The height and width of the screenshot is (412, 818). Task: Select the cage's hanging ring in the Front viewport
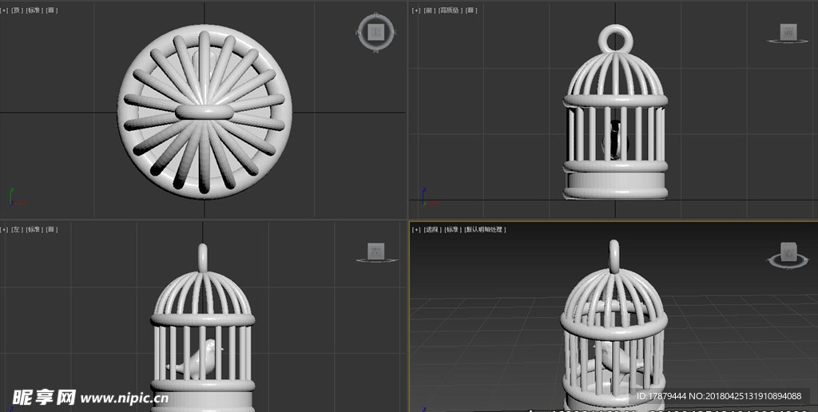click(x=614, y=38)
